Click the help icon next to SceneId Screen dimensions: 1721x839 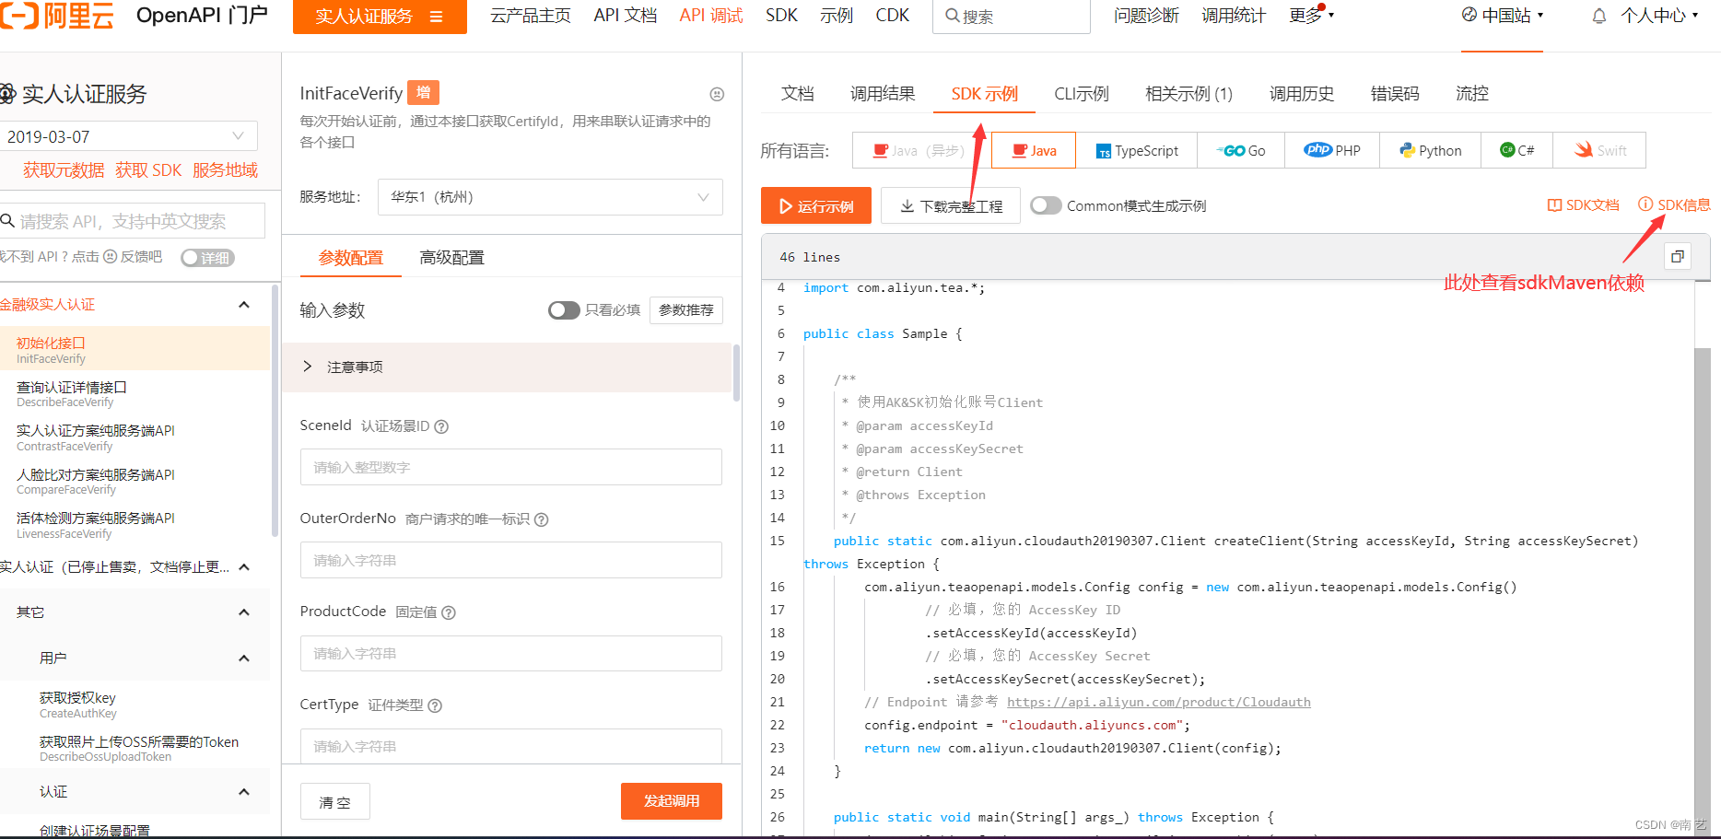[x=441, y=426]
